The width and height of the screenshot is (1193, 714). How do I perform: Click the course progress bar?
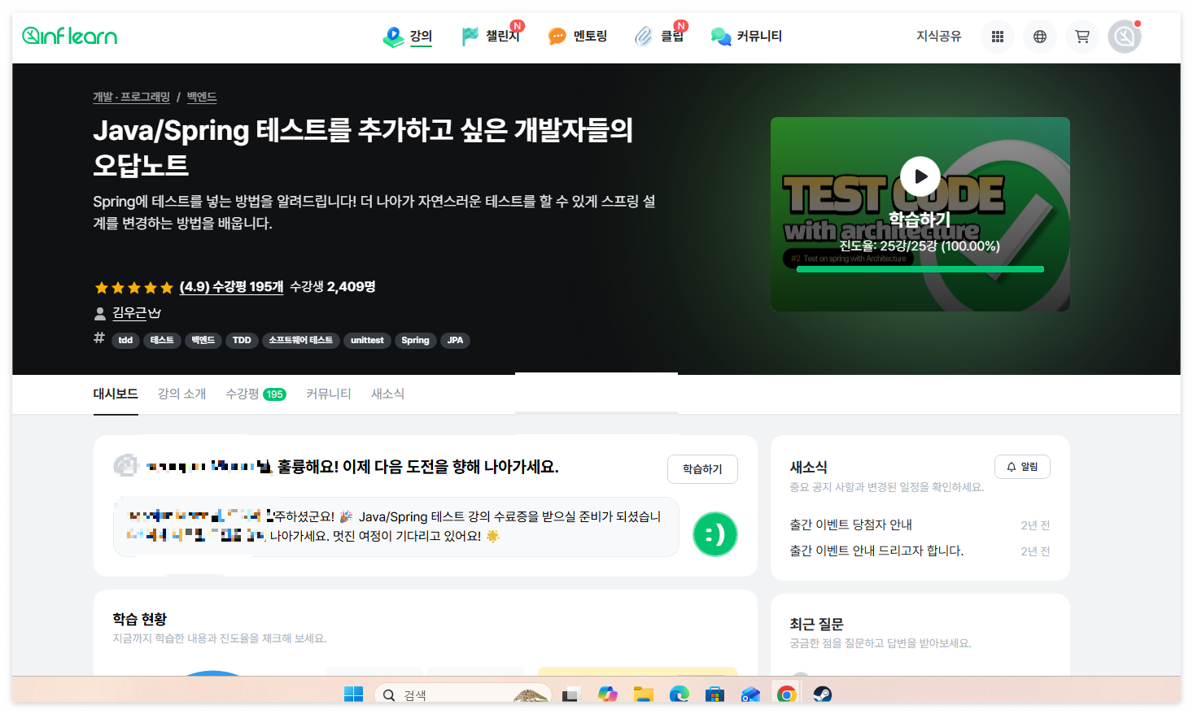pos(920,269)
